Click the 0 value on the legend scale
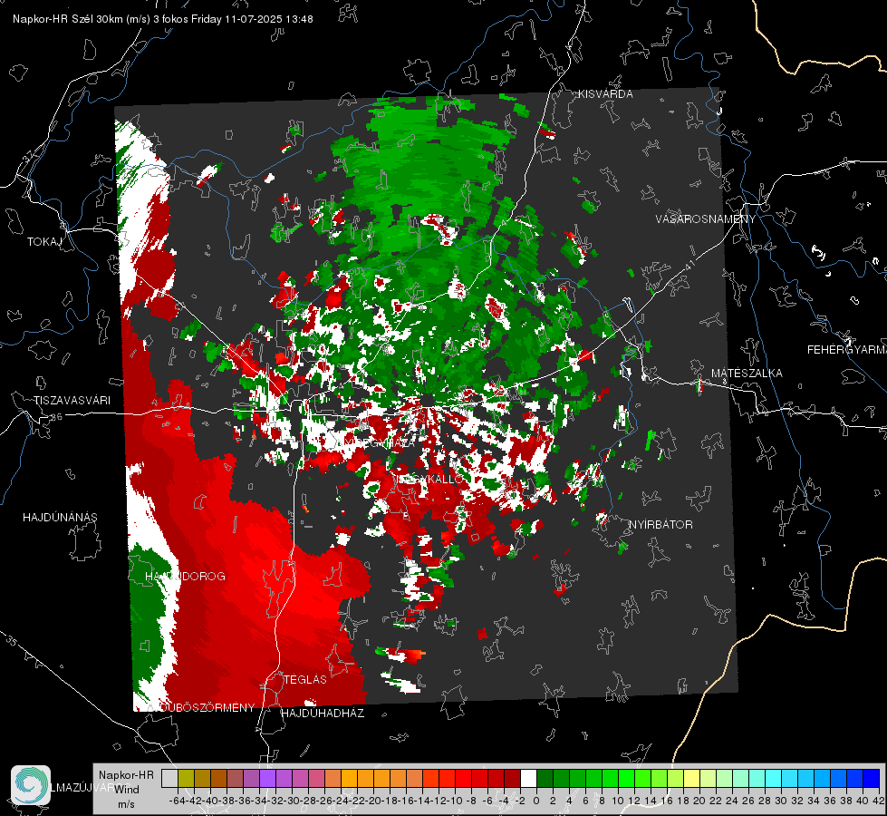 tap(536, 801)
